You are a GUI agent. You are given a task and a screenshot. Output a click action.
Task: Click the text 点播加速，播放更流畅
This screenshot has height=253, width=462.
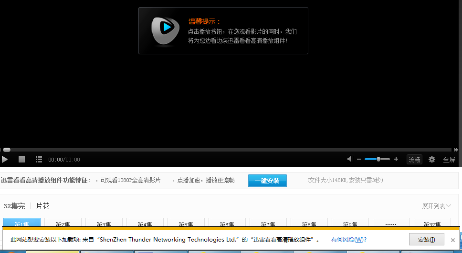[206, 180]
